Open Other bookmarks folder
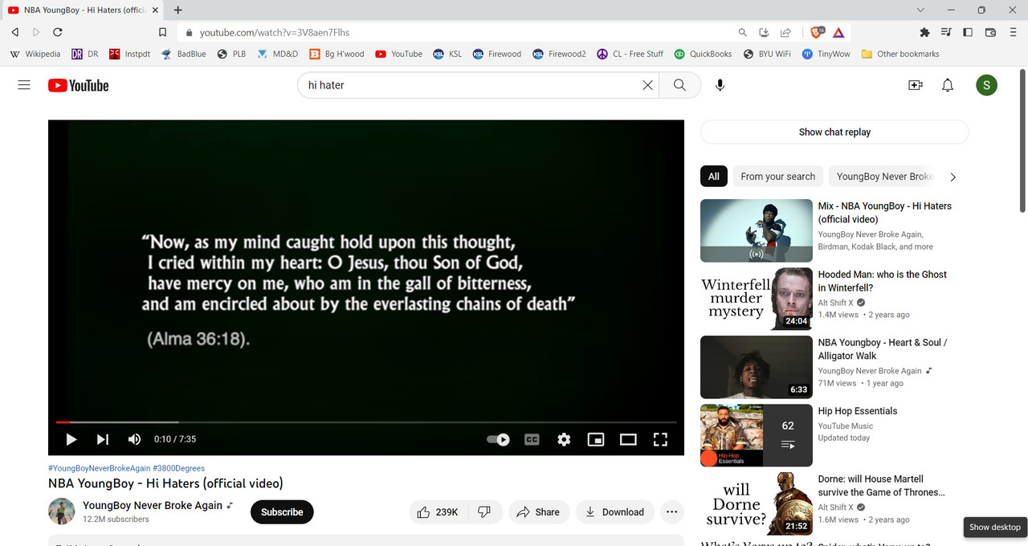 point(899,54)
